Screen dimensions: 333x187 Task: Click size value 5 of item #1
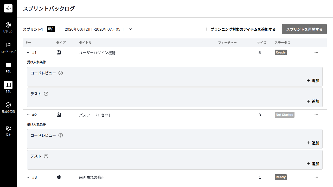[260, 53]
